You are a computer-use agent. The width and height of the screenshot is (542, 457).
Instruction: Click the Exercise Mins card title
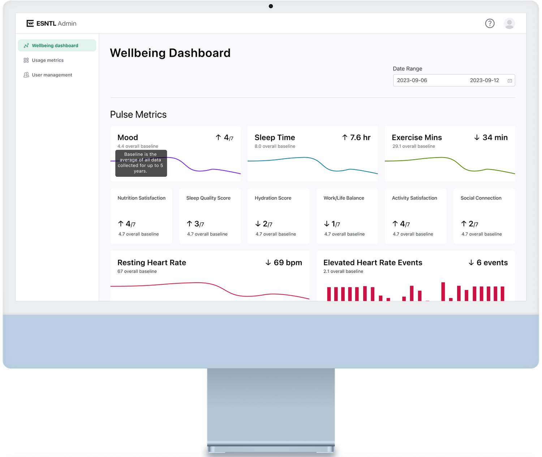coord(417,137)
